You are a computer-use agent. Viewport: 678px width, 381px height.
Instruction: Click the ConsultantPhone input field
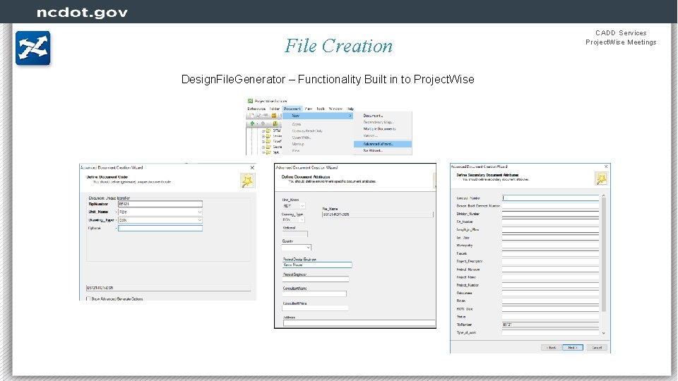tap(315, 308)
